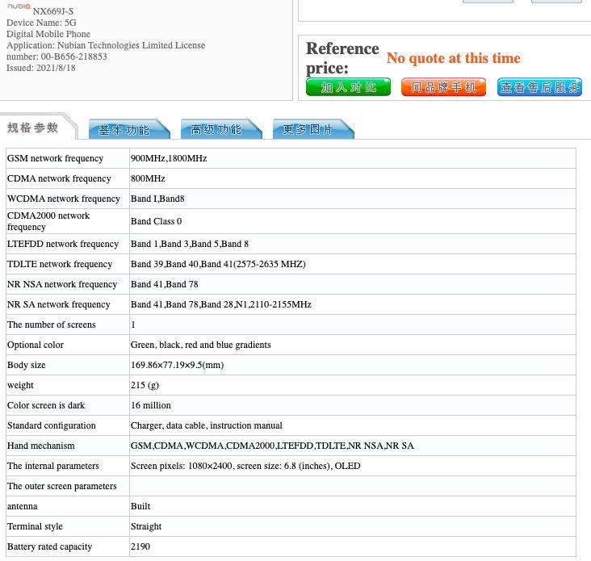591x561 pixels.
Task: Click the GSM network frequency row label
Action: [56, 158]
